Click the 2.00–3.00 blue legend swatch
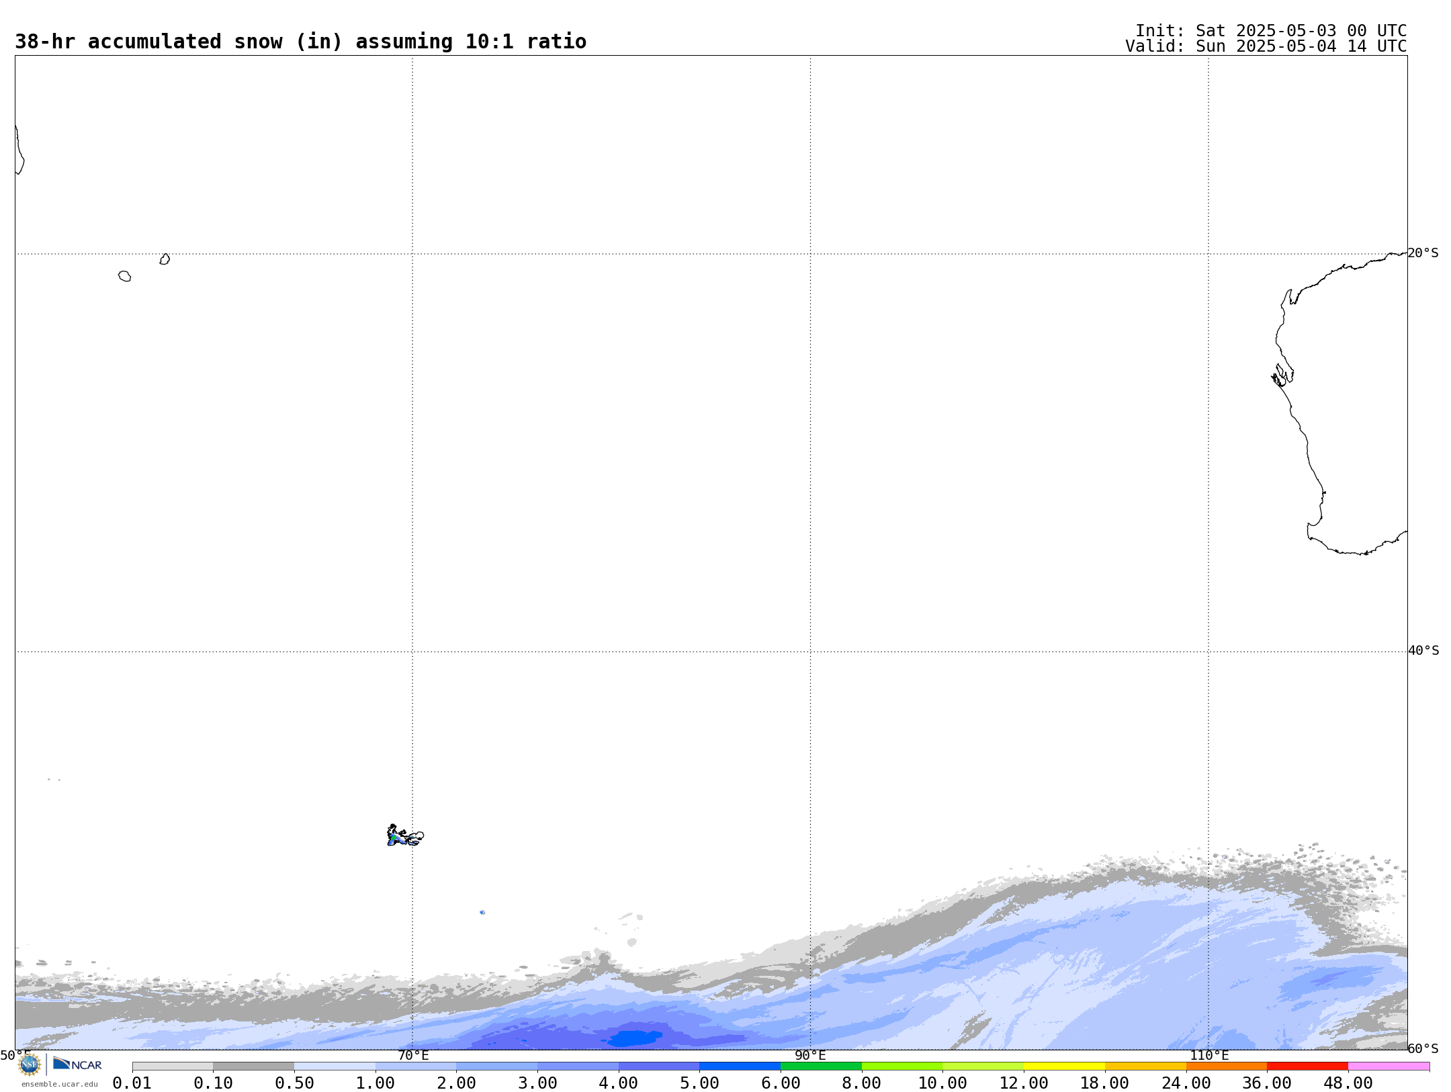1451x1092 pixels. point(497,1066)
